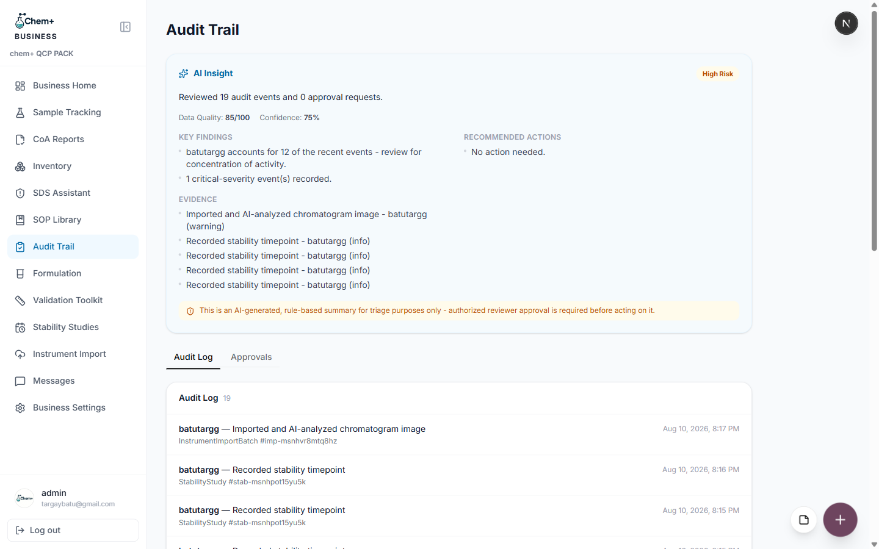Click the Aug 10, 2026, 8:17 PM timestamp
This screenshot has width=879, height=549.
[x=701, y=429]
